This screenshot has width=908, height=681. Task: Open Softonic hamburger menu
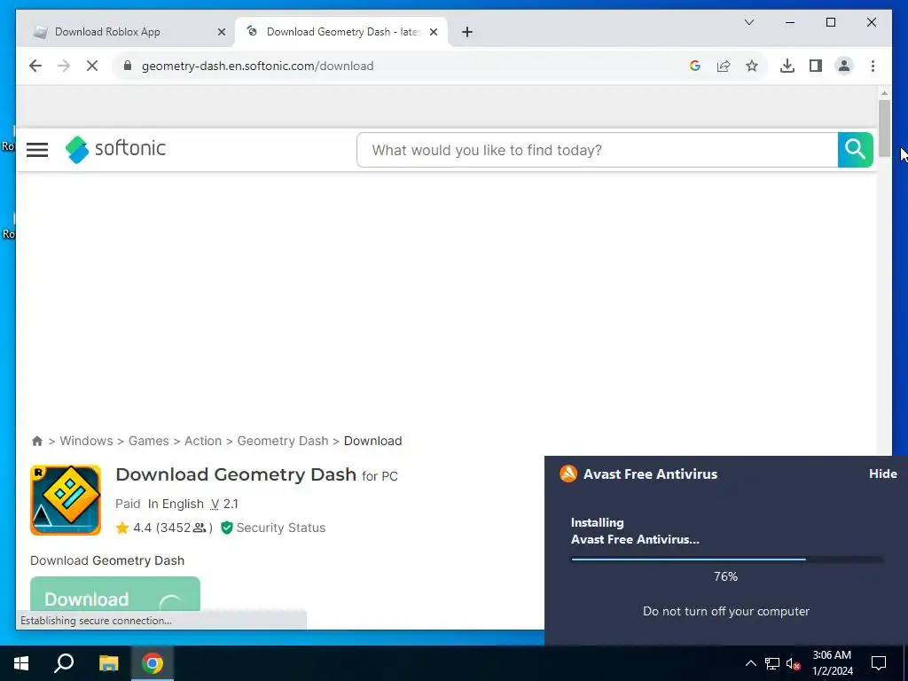[37, 150]
